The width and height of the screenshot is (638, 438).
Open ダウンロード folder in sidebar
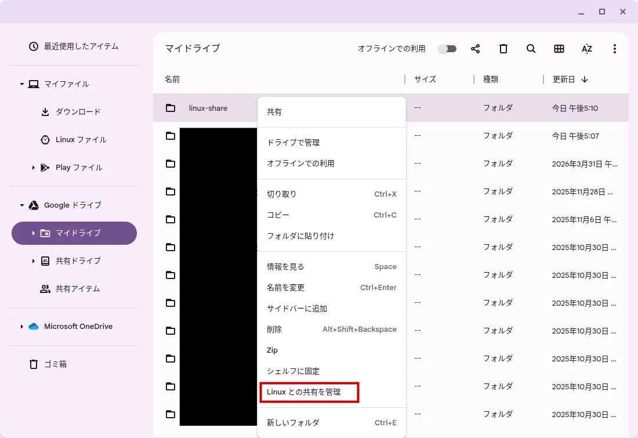pos(74,112)
